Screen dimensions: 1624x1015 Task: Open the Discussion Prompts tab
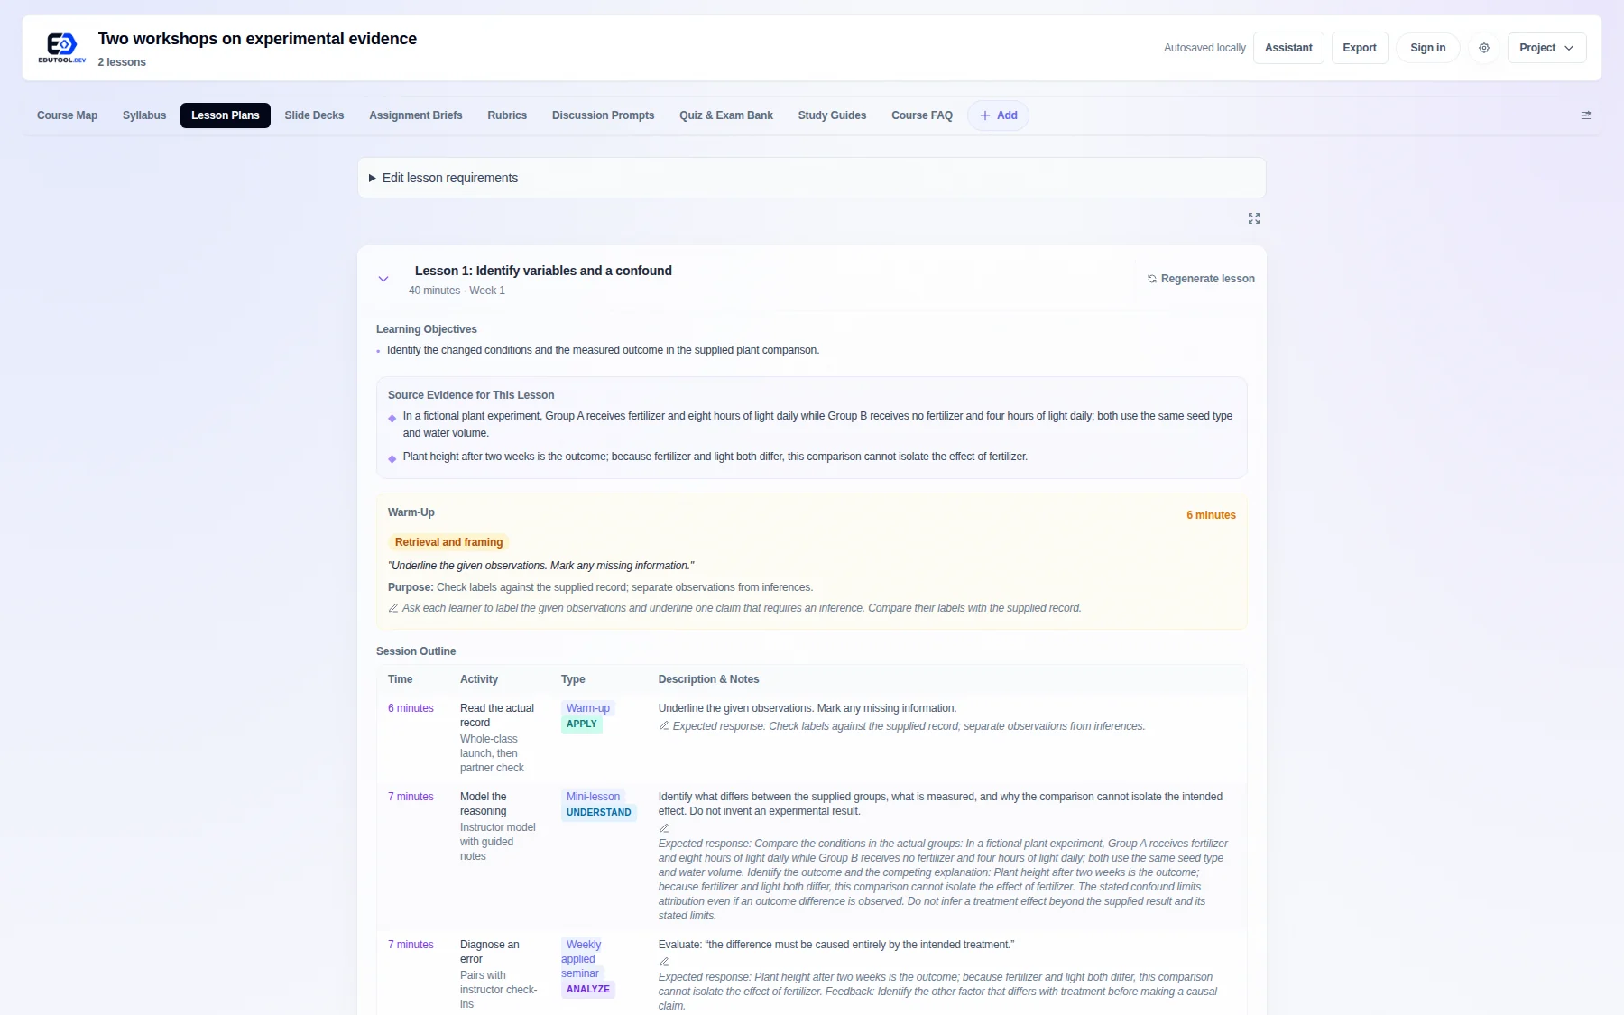pyautogui.click(x=604, y=115)
